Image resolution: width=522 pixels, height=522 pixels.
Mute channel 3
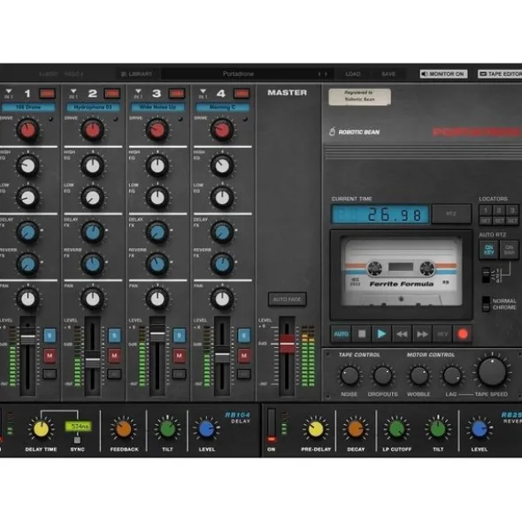coord(179,356)
